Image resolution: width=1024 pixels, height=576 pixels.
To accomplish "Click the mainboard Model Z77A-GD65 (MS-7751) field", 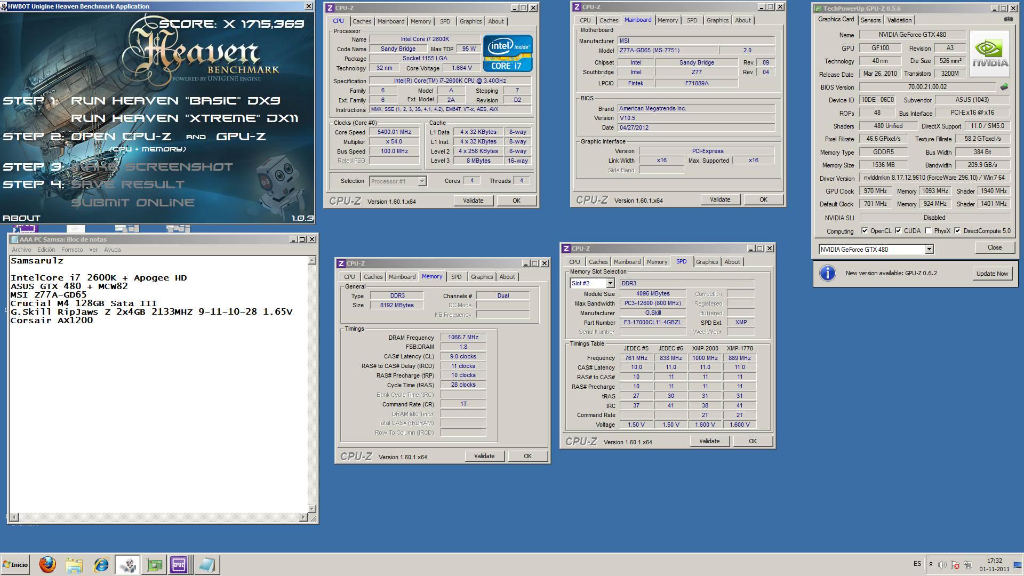I will (x=668, y=50).
